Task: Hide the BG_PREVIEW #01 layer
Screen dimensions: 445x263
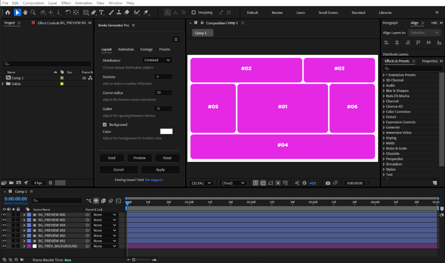Action: coord(4,241)
